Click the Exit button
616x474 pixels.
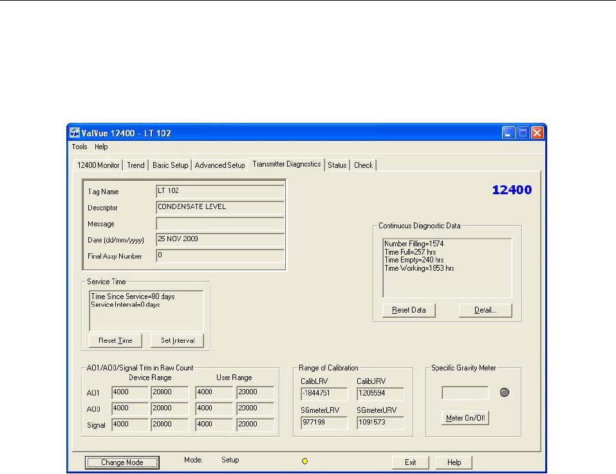click(x=410, y=462)
